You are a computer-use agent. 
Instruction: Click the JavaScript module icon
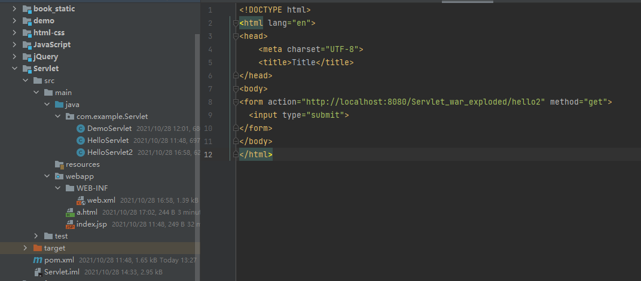27,45
